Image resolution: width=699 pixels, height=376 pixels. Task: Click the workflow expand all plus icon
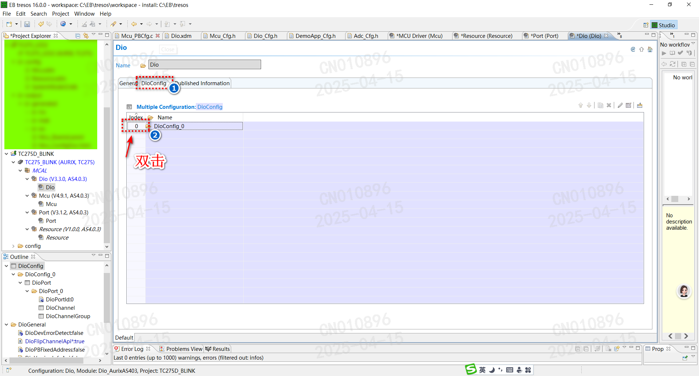click(x=684, y=64)
